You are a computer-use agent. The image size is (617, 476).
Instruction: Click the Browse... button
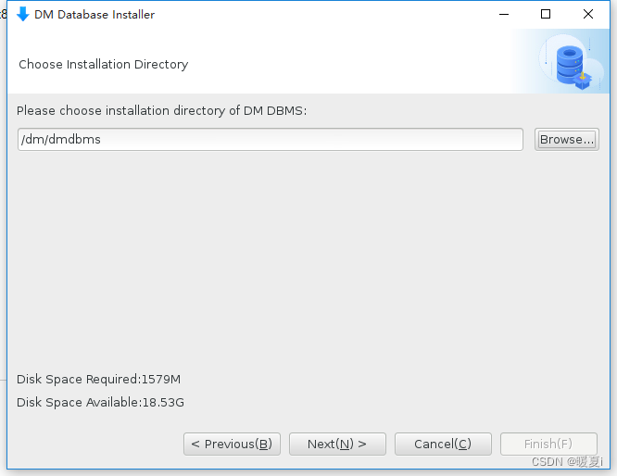[x=567, y=139]
